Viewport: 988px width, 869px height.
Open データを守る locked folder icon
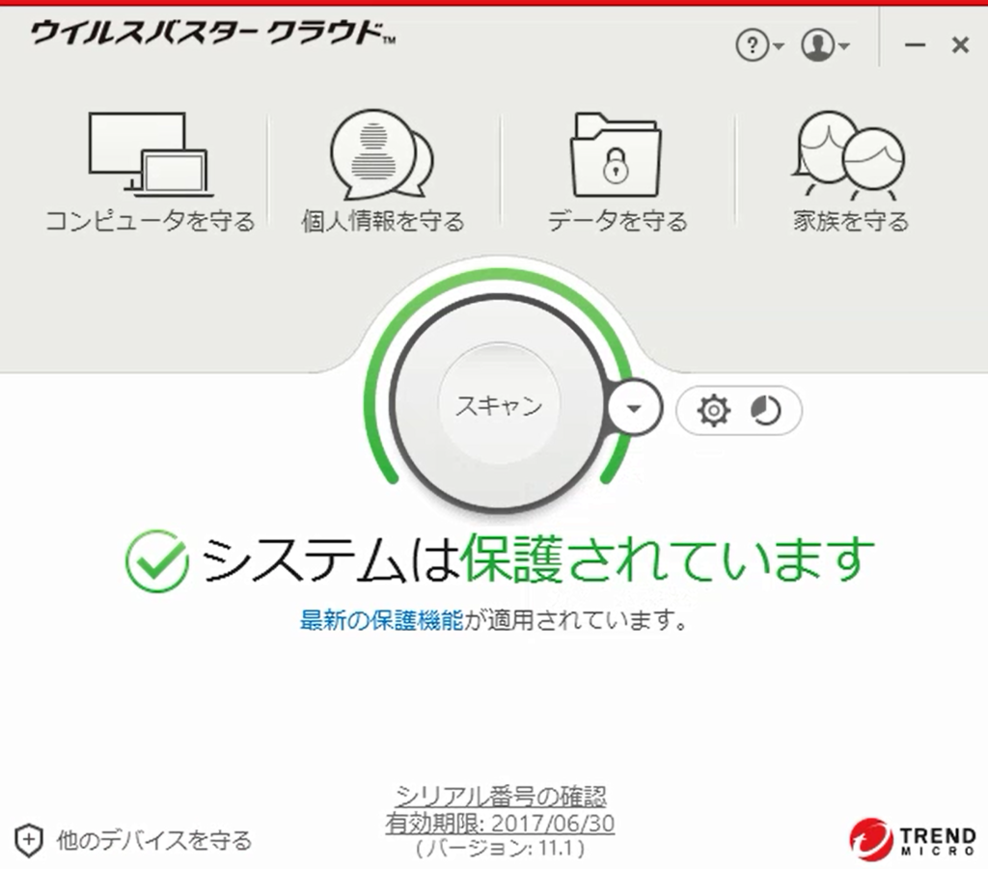pyautogui.click(x=616, y=155)
